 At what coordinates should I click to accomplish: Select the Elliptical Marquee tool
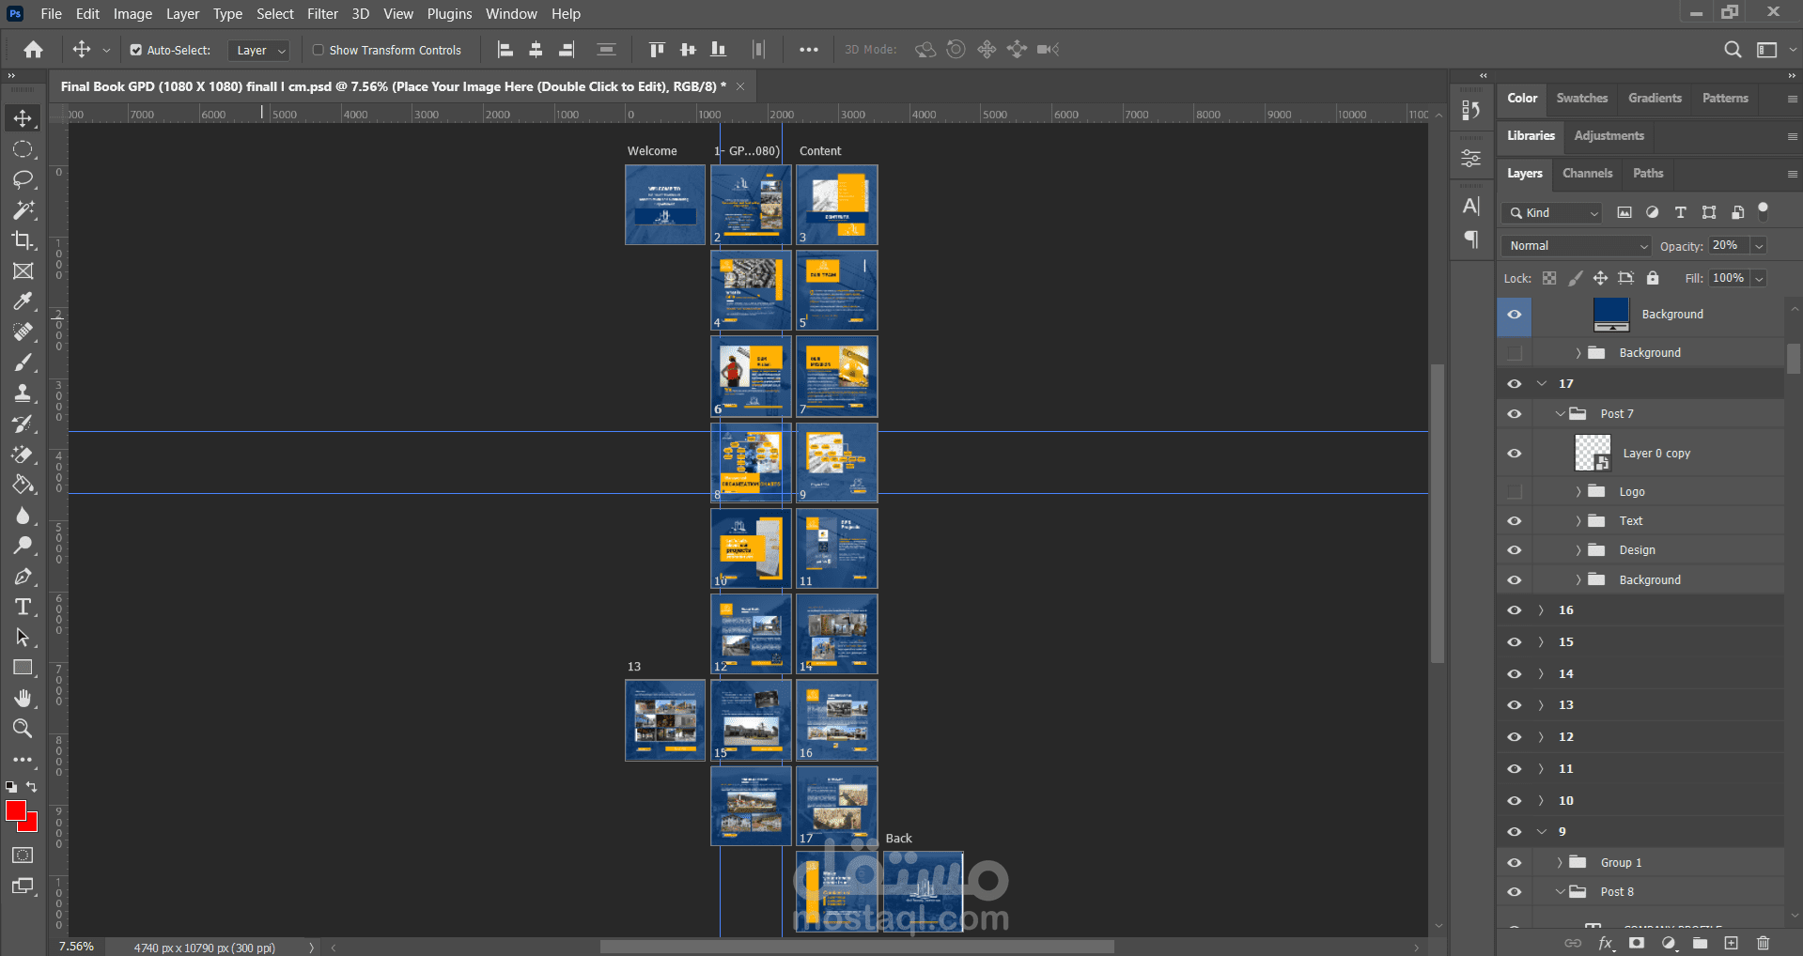pyautogui.click(x=23, y=149)
